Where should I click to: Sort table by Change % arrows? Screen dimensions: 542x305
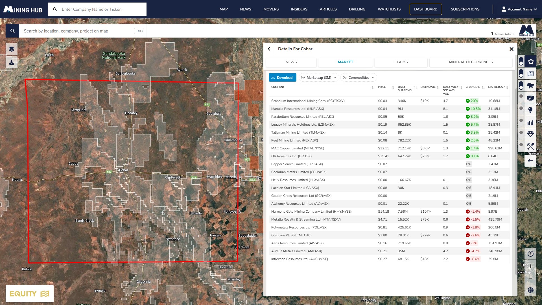483,87
